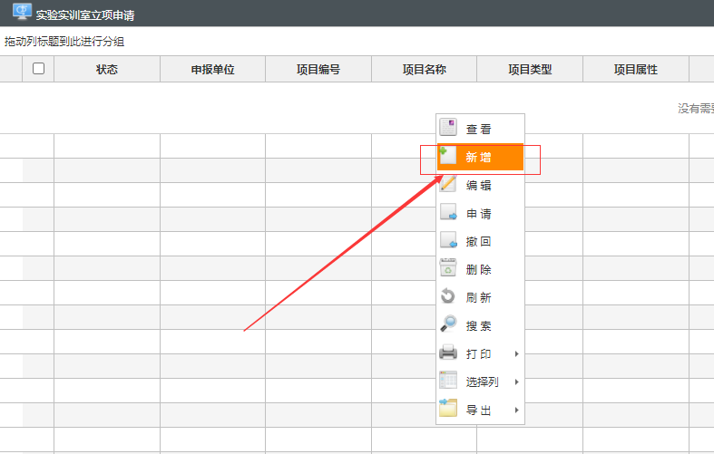
Task: Click the lab monitor icon in title bar
Action: click(x=22, y=13)
